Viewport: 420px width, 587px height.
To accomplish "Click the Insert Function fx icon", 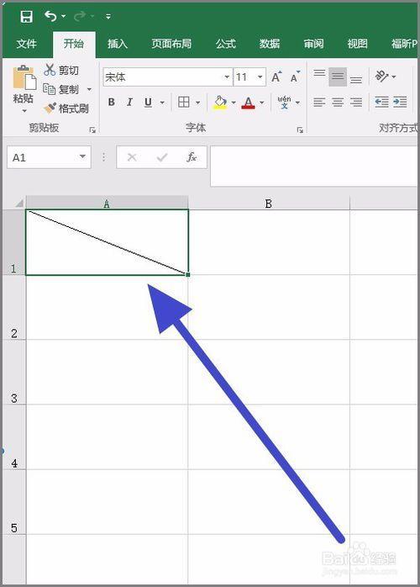I will 192,157.
